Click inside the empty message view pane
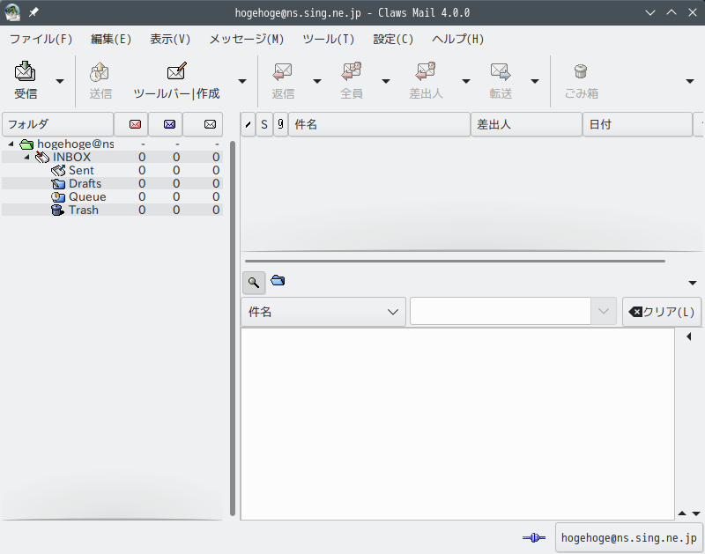 457,424
